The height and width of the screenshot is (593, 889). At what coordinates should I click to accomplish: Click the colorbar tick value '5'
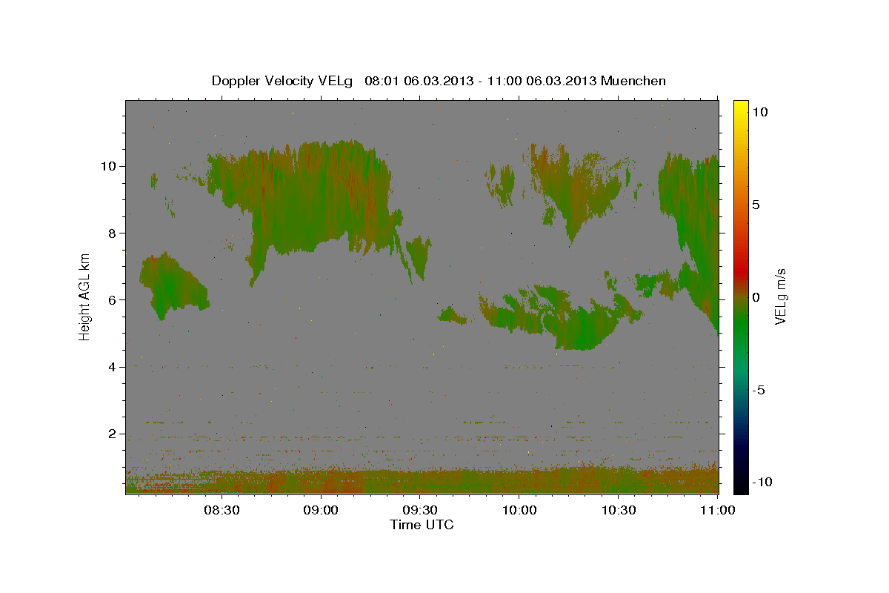756,204
